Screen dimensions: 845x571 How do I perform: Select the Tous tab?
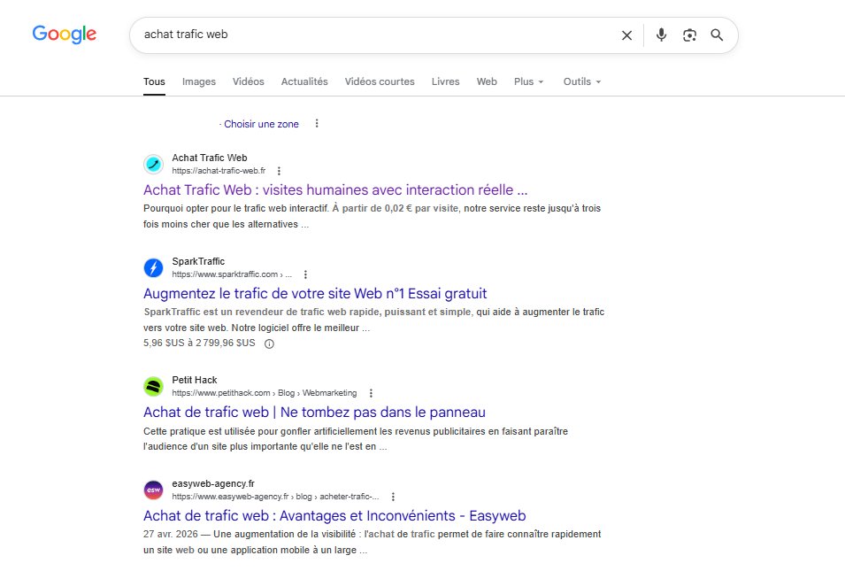[x=154, y=81]
